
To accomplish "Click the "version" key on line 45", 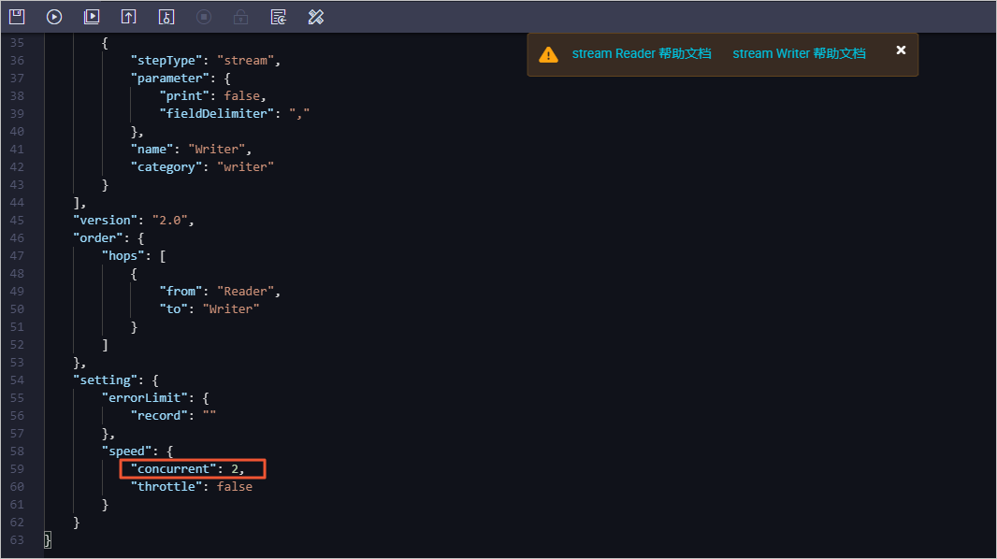I will [x=106, y=220].
